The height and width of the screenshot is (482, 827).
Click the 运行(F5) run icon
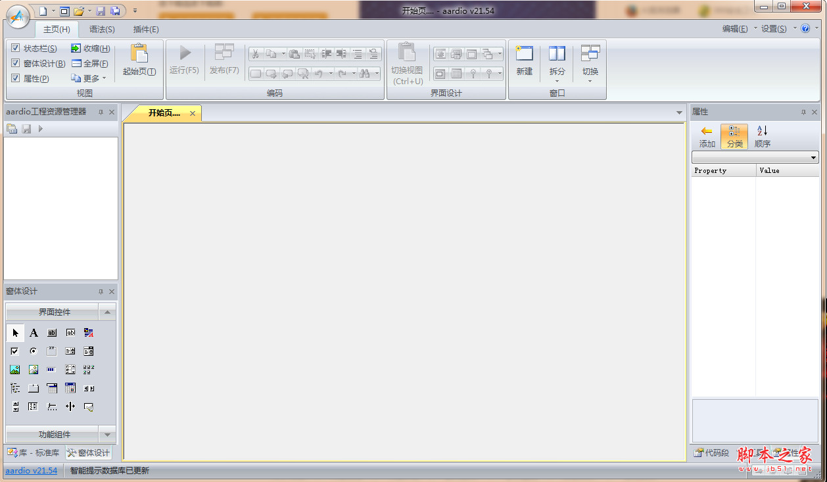pyautogui.click(x=185, y=53)
